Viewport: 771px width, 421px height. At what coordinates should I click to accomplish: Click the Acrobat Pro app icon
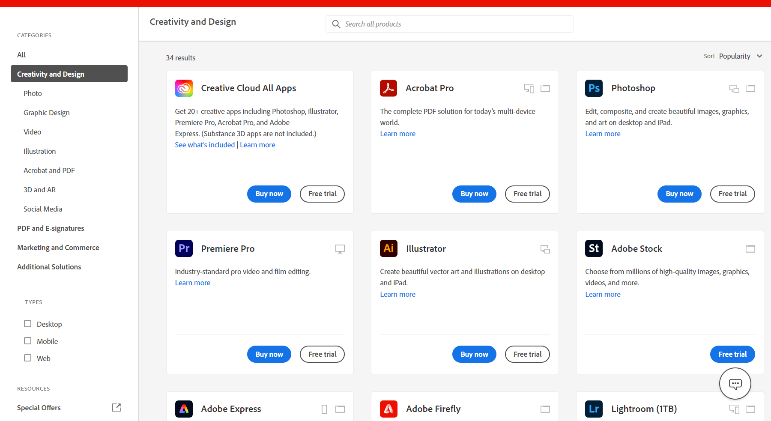point(388,88)
